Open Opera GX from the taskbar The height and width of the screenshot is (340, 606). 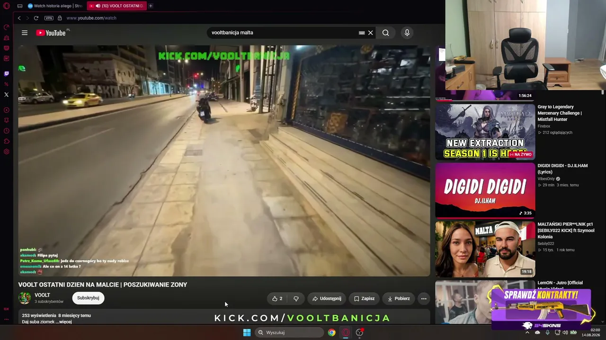click(x=346, y=332)
